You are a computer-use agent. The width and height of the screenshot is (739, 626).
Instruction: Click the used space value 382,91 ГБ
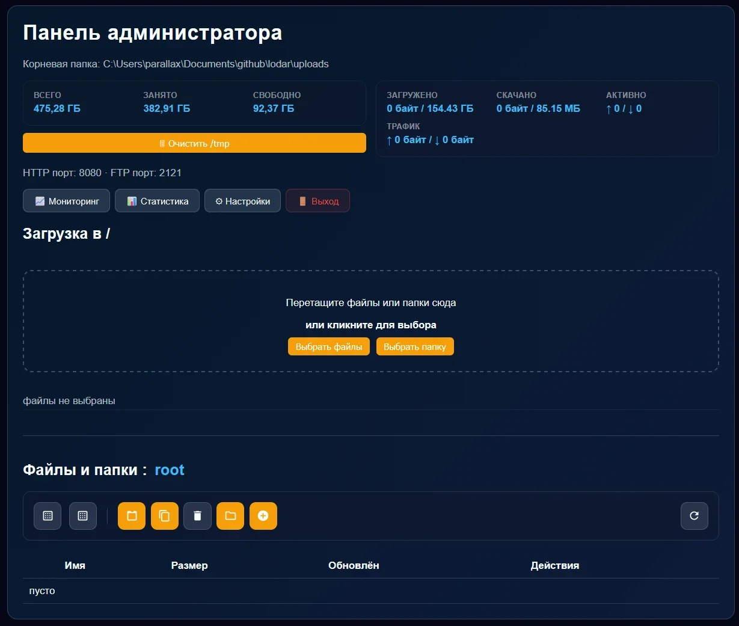click(167, 108)
